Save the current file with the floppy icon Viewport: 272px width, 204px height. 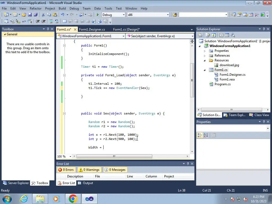[x=30, y=15]
